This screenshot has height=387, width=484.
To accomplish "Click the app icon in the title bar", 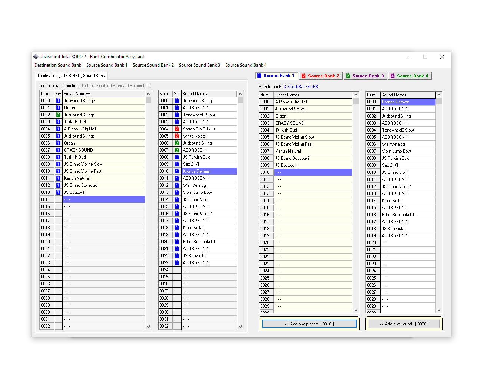I will [x=36, y=57].
